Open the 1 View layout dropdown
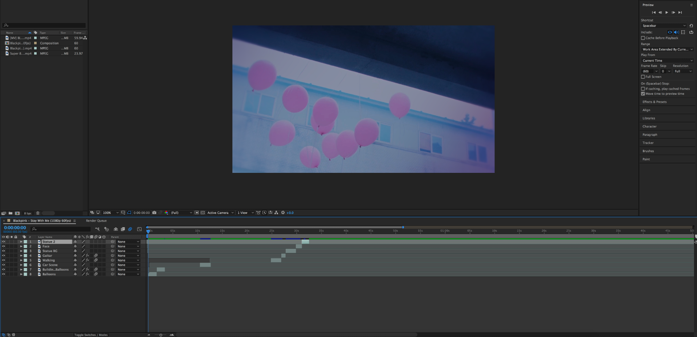 (x=245, y=213)
